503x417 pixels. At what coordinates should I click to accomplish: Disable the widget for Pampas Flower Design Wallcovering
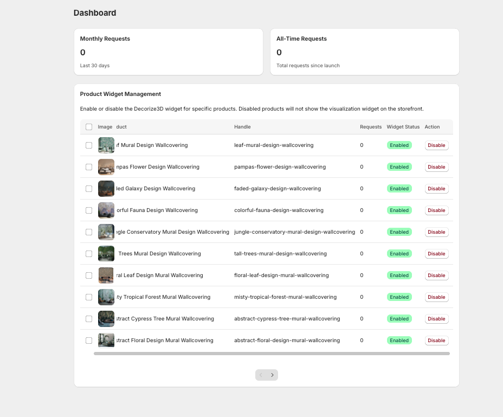436,166
